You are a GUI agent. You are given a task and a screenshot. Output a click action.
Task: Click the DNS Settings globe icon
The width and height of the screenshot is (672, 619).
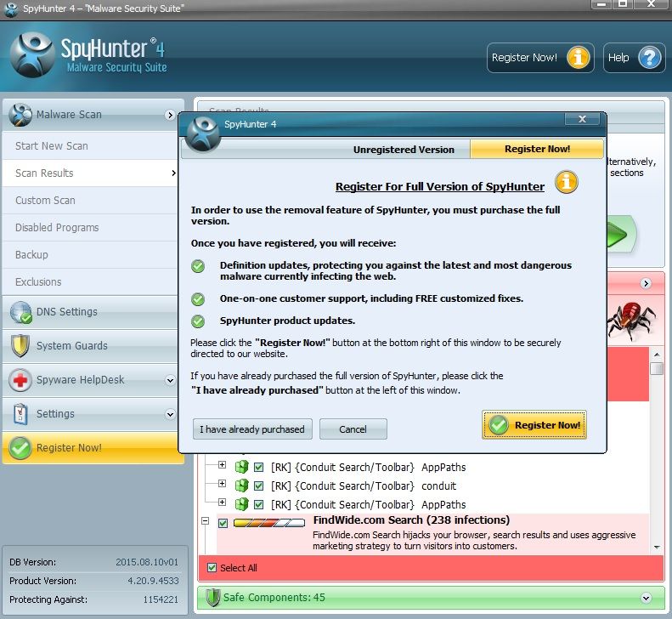coord(20,312)
